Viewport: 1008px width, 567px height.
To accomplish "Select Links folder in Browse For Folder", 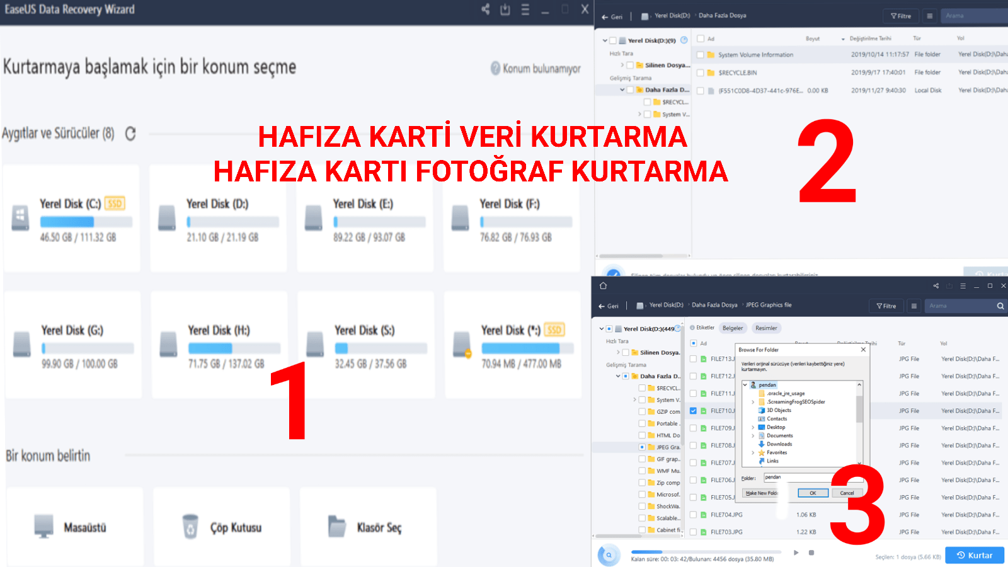I will [772, 461].
